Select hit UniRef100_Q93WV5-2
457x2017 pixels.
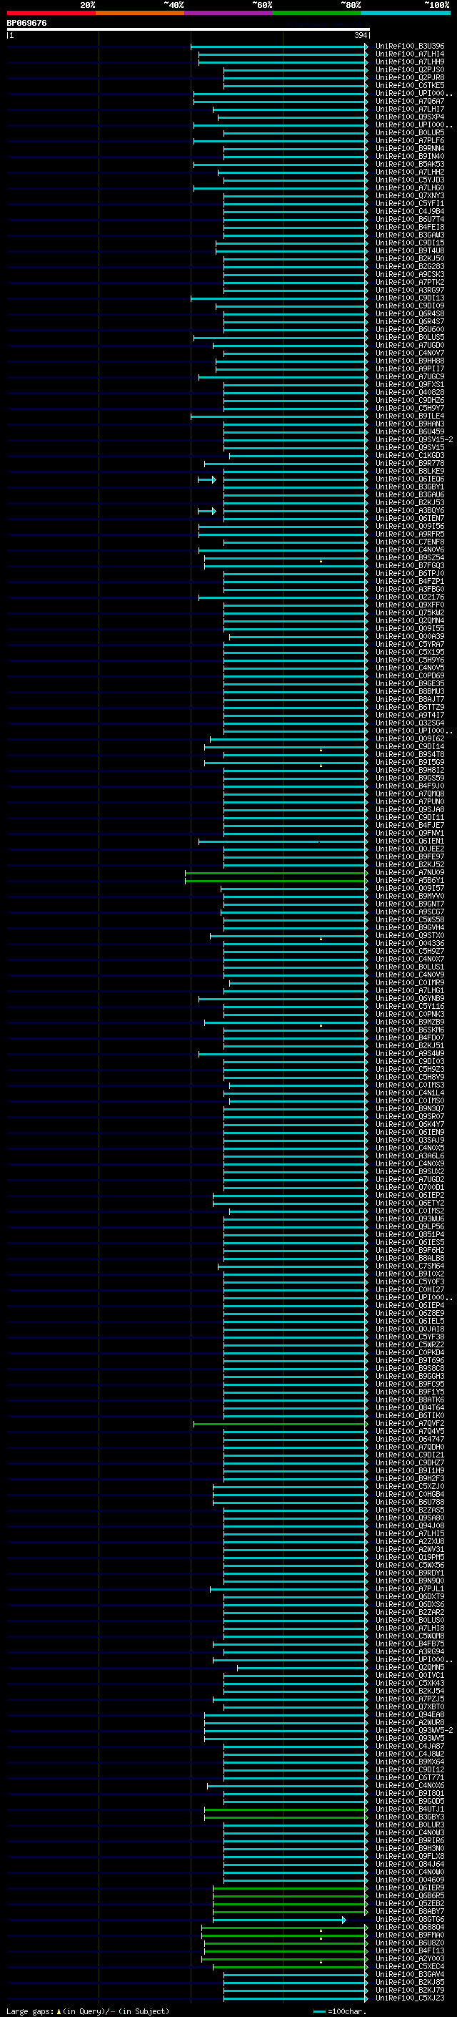pyautogui.click(x=414, y=1730)
